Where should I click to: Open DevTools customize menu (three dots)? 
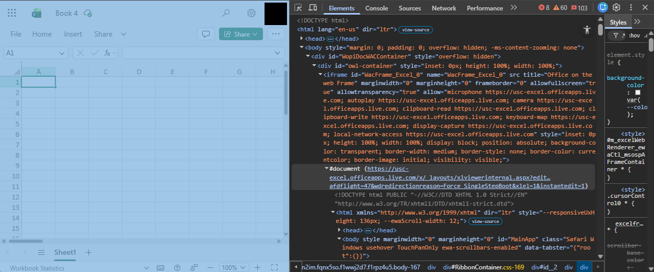(631, 8)
